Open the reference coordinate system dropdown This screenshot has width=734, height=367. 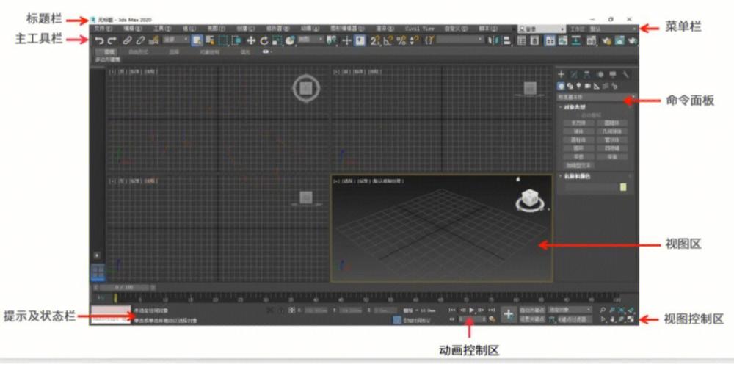[x=311, y=40]
